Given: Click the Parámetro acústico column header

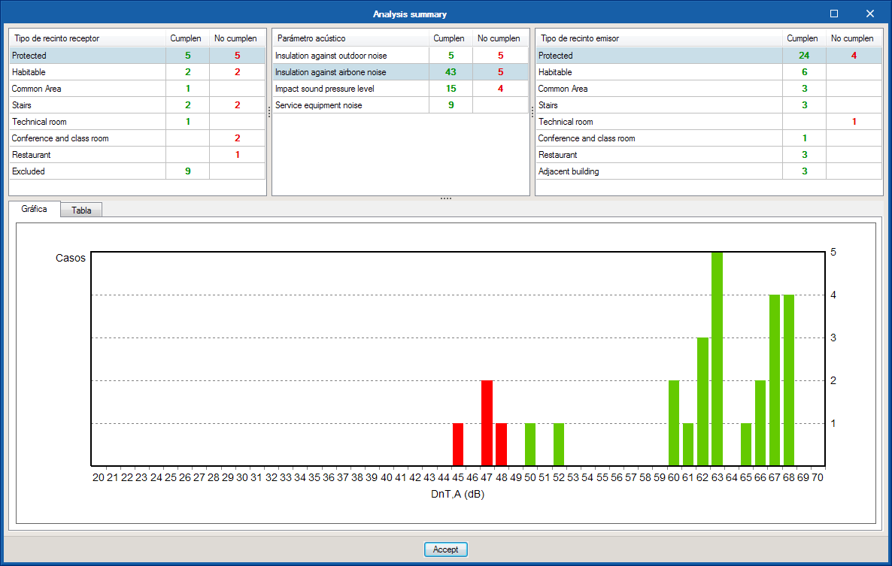Looking at the screenshot, I should point(350,38).
